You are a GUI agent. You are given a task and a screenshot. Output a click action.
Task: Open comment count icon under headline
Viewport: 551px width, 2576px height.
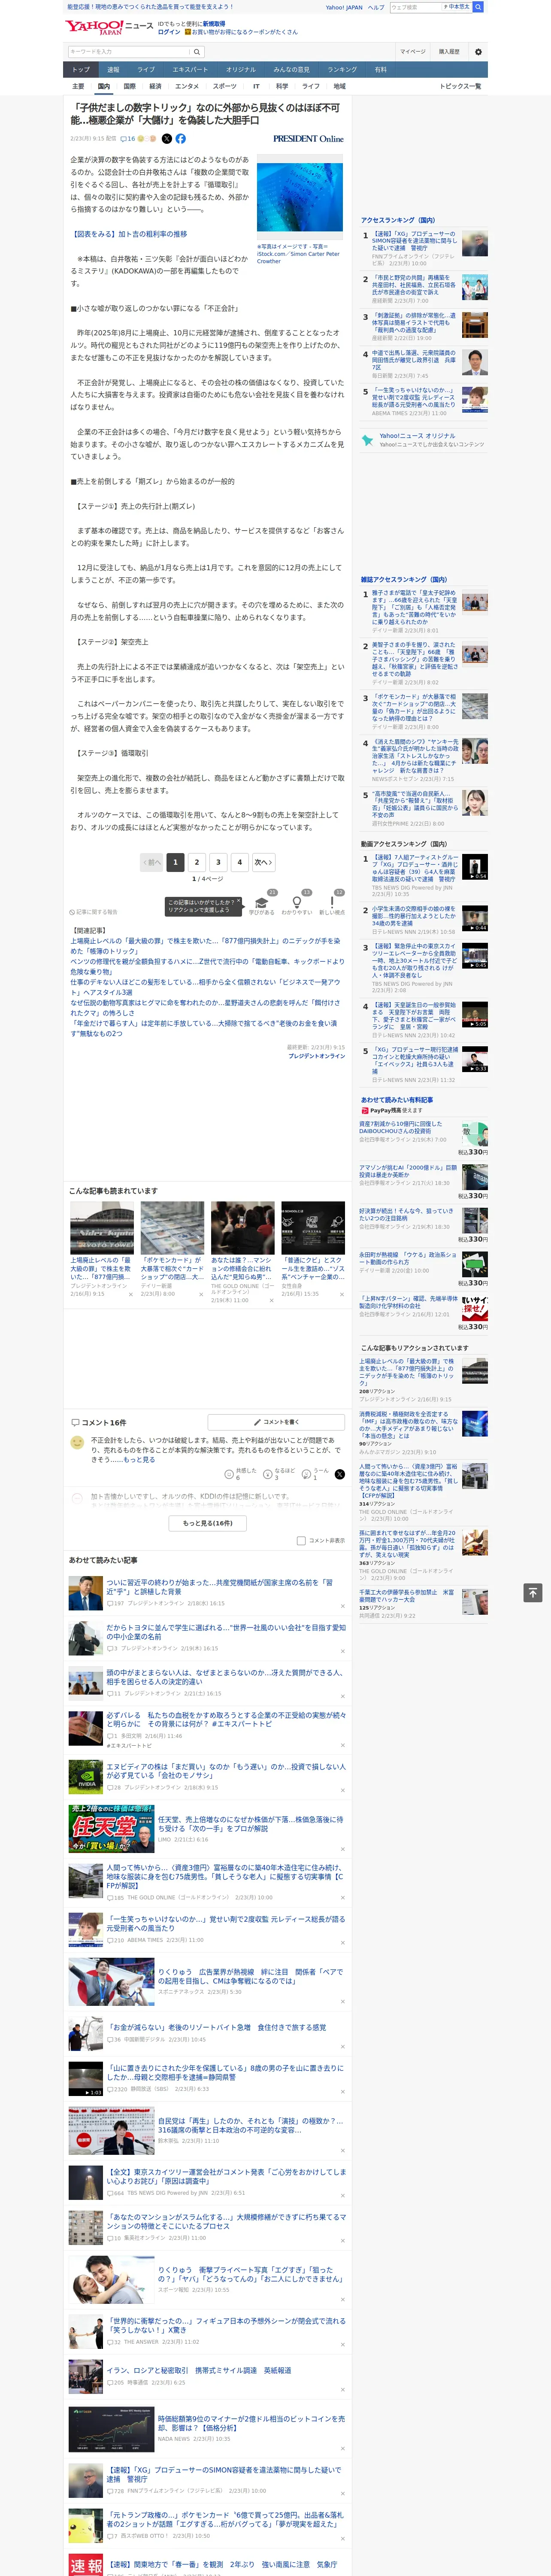coord(128,139)
